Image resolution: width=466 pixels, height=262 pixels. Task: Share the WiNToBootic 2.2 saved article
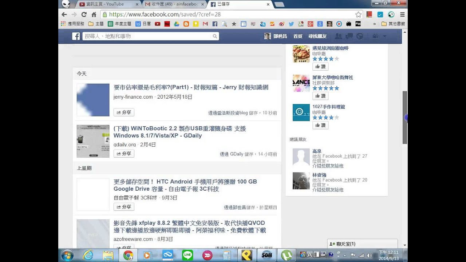point(124,154)
